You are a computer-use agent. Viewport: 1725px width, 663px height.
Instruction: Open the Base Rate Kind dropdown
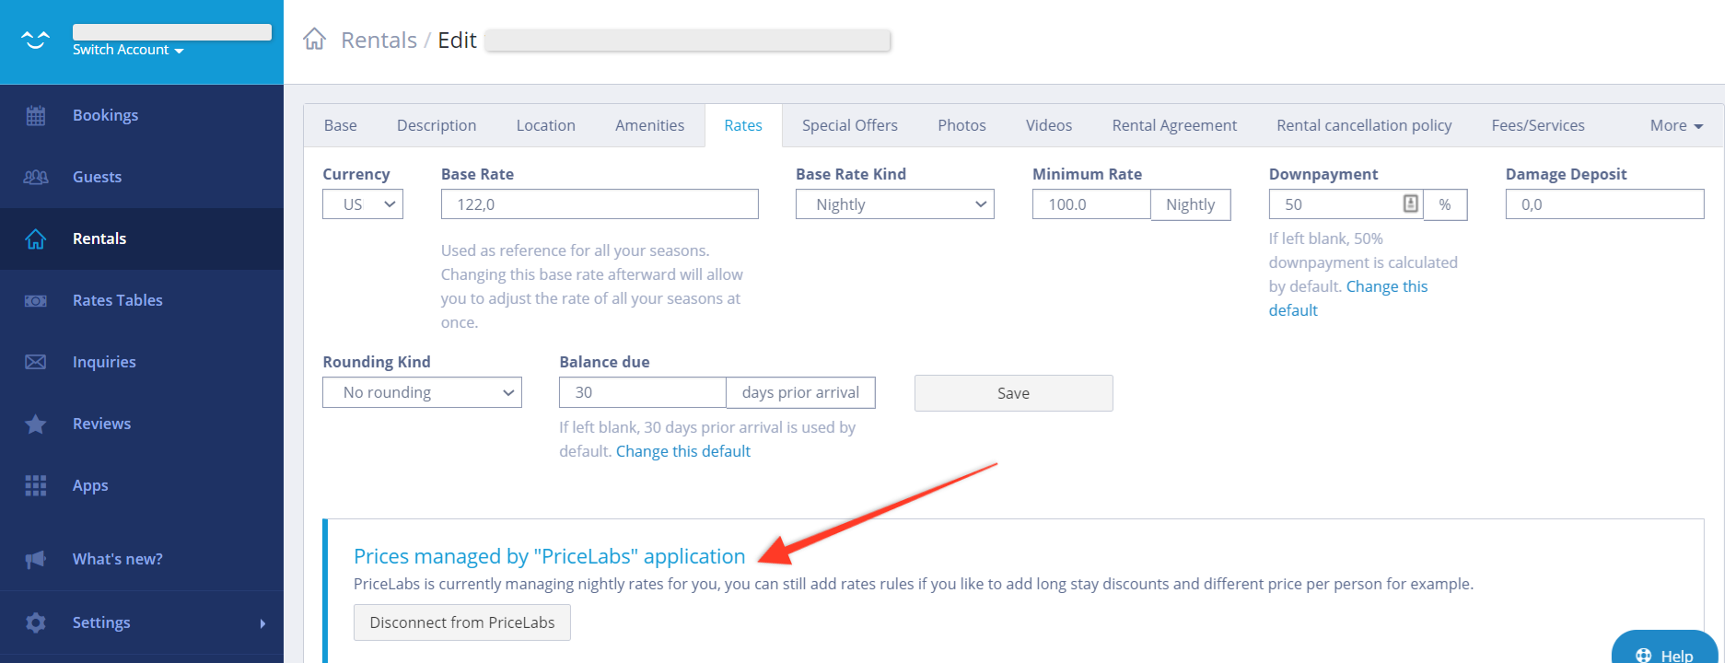tap(894, 204)
